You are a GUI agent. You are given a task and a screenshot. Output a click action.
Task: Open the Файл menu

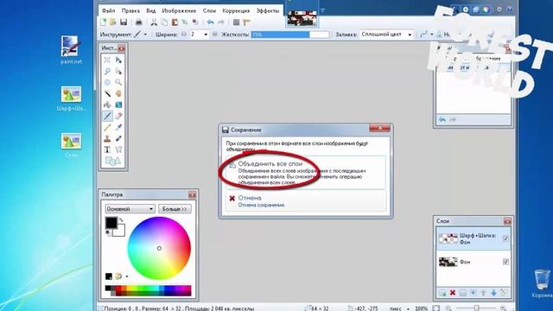108,11
